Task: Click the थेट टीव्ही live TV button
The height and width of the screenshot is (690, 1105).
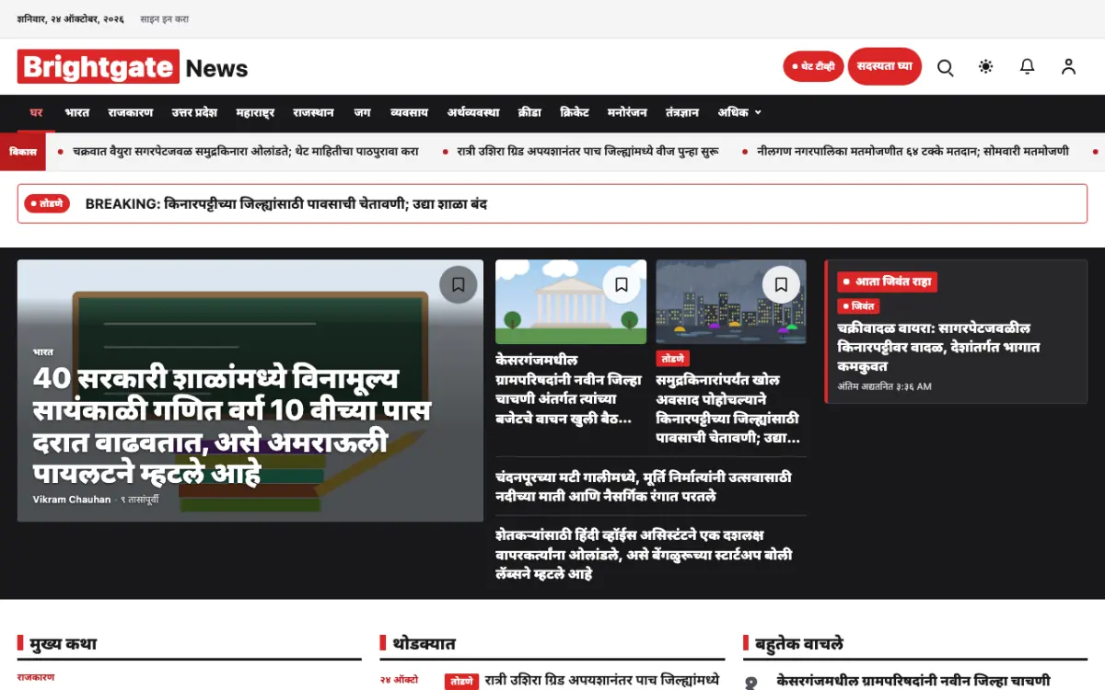Action: coord(813,67)
